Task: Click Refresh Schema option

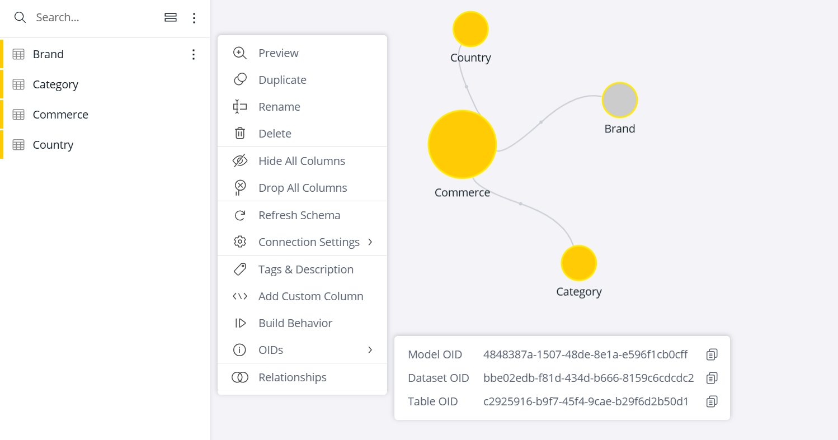Action: pos(299,215)
